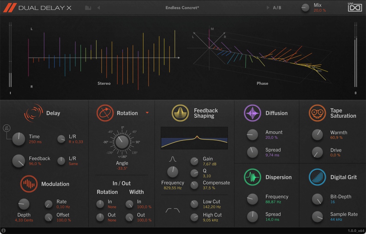Viewport: 366px width, 234px height.
Task: Click the Q knob
Action: tap(194, 173)
